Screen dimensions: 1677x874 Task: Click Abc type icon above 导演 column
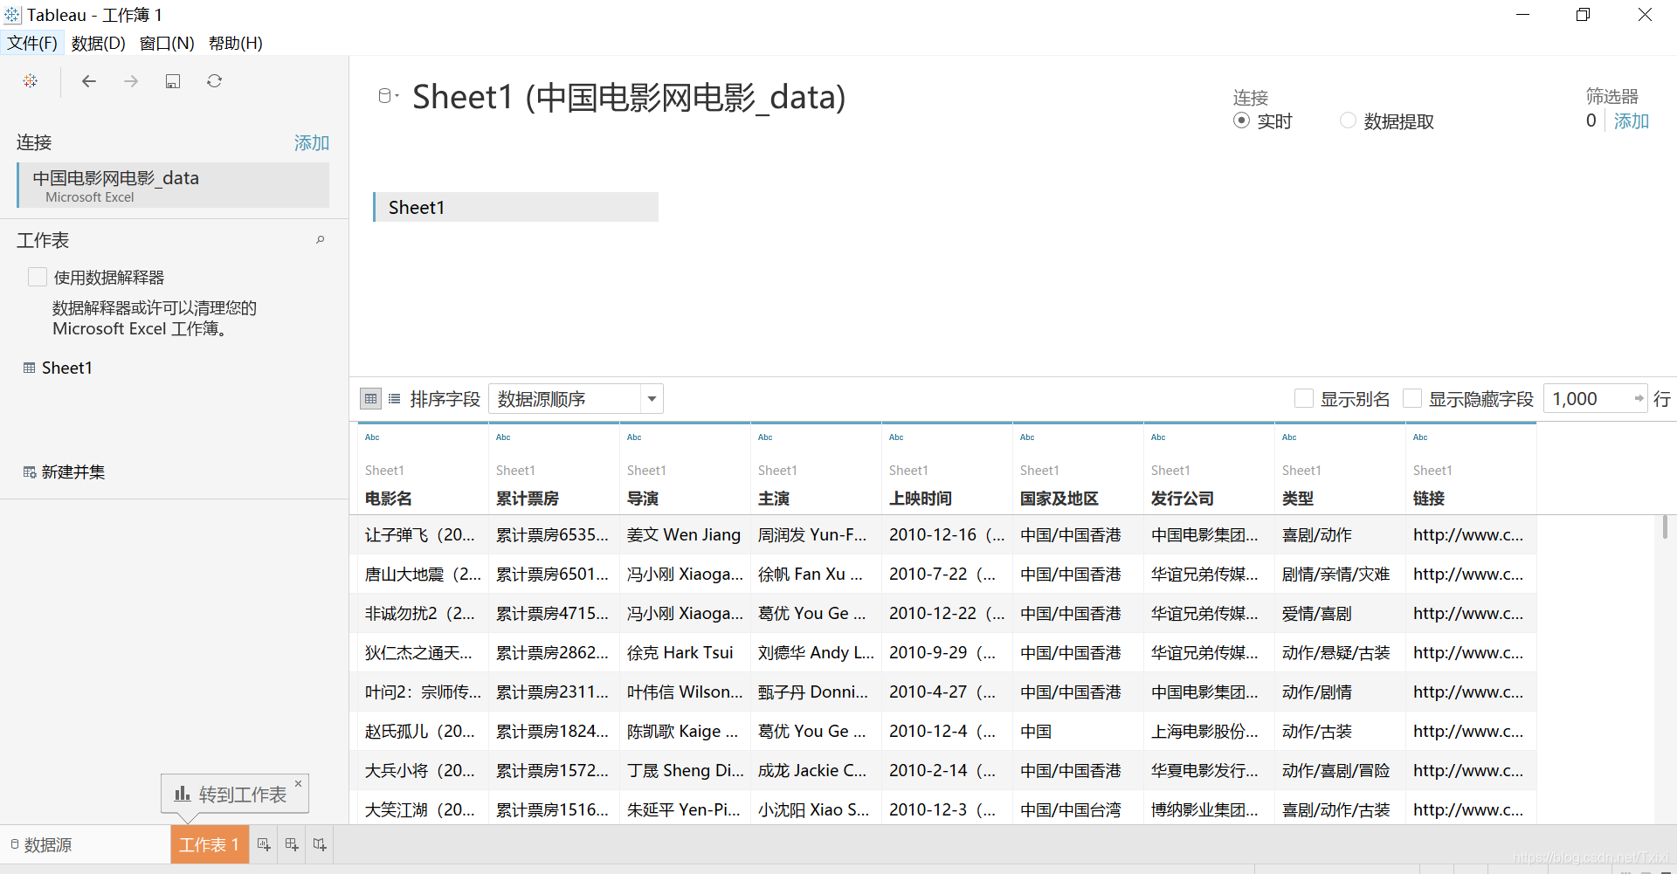[x=634, y=437]
